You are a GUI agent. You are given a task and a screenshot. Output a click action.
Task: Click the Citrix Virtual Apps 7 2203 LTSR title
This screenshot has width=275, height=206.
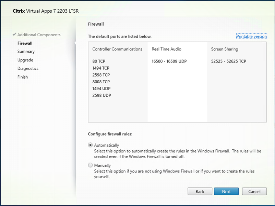coord(46,11)
